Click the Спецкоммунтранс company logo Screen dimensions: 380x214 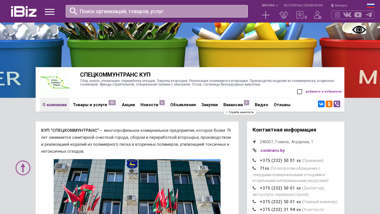point(55,82)
